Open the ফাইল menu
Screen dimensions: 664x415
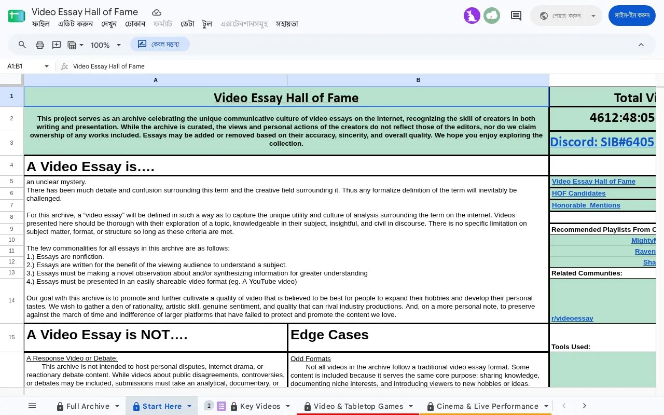pos(40,24)
